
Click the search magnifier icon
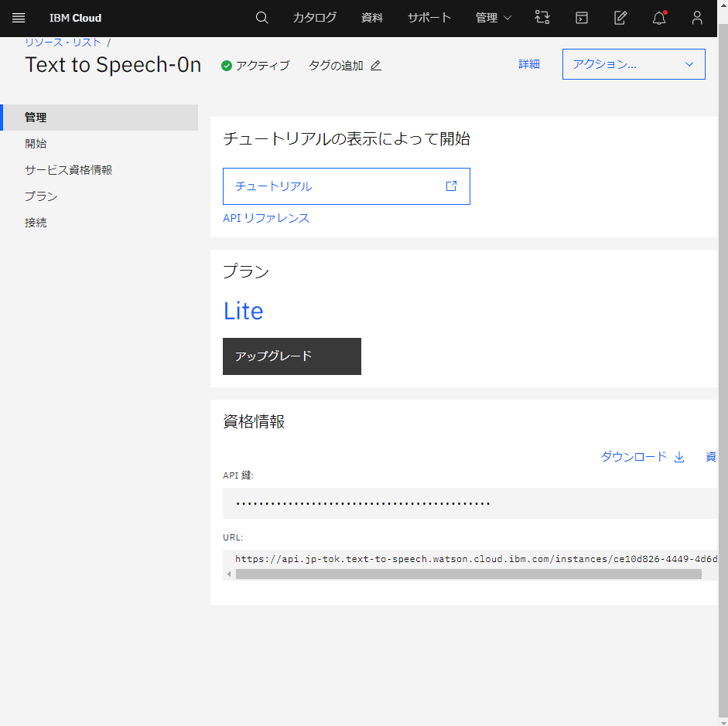261,18
